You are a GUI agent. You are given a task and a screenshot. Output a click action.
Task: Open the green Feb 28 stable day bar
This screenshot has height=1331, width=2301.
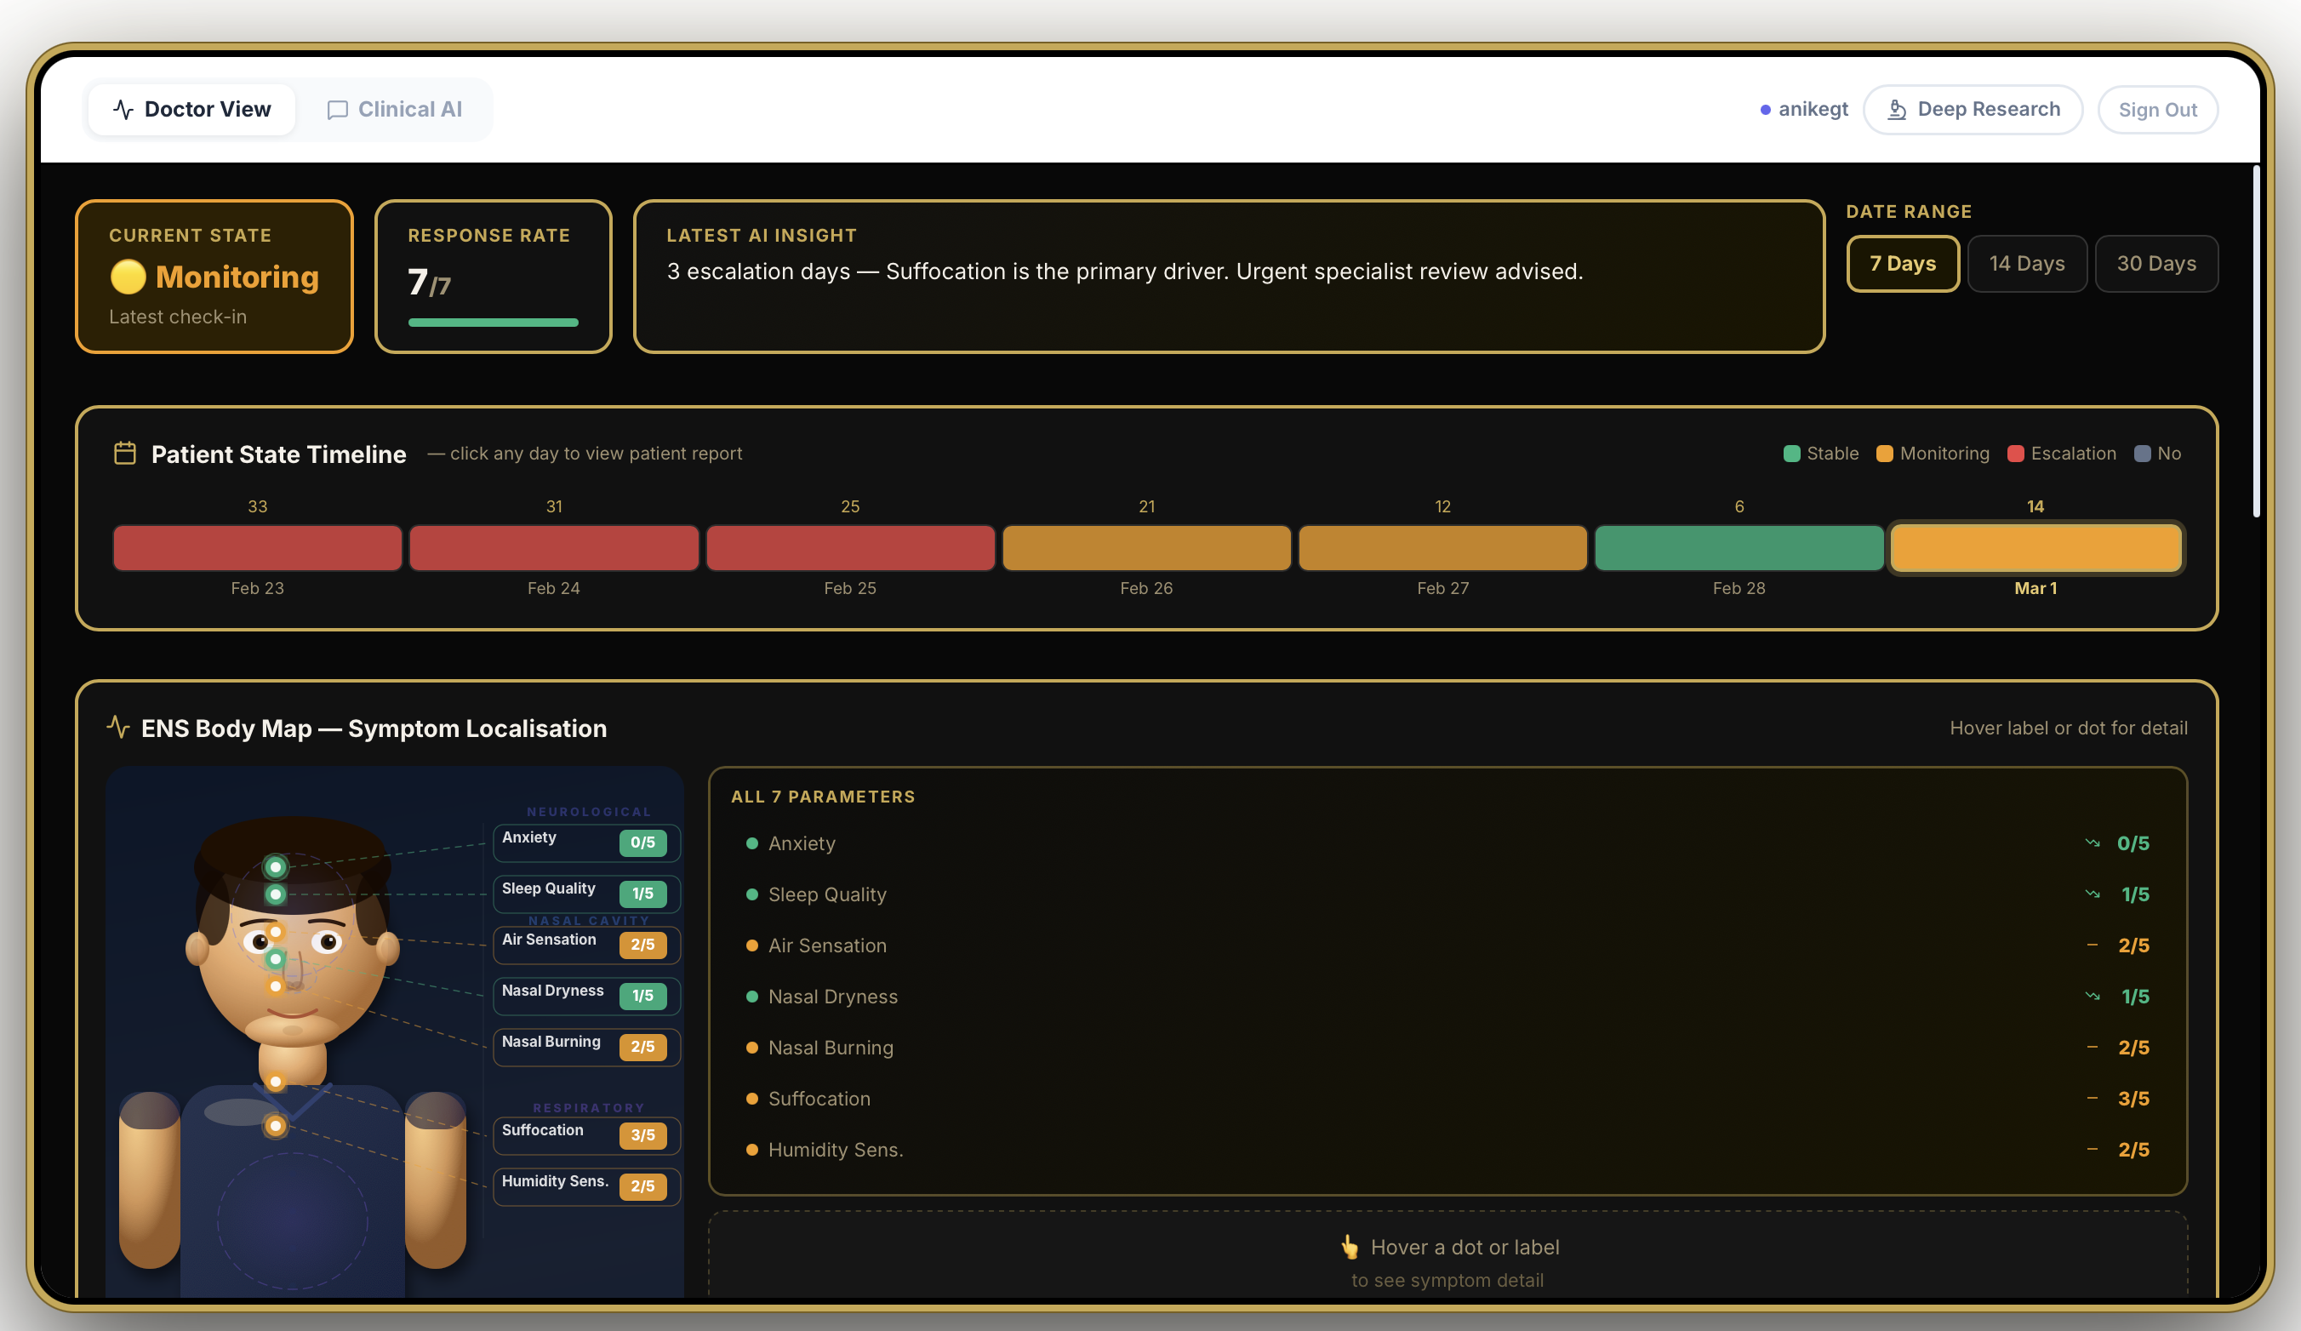pyautogui.click(x=1739, y=548)
